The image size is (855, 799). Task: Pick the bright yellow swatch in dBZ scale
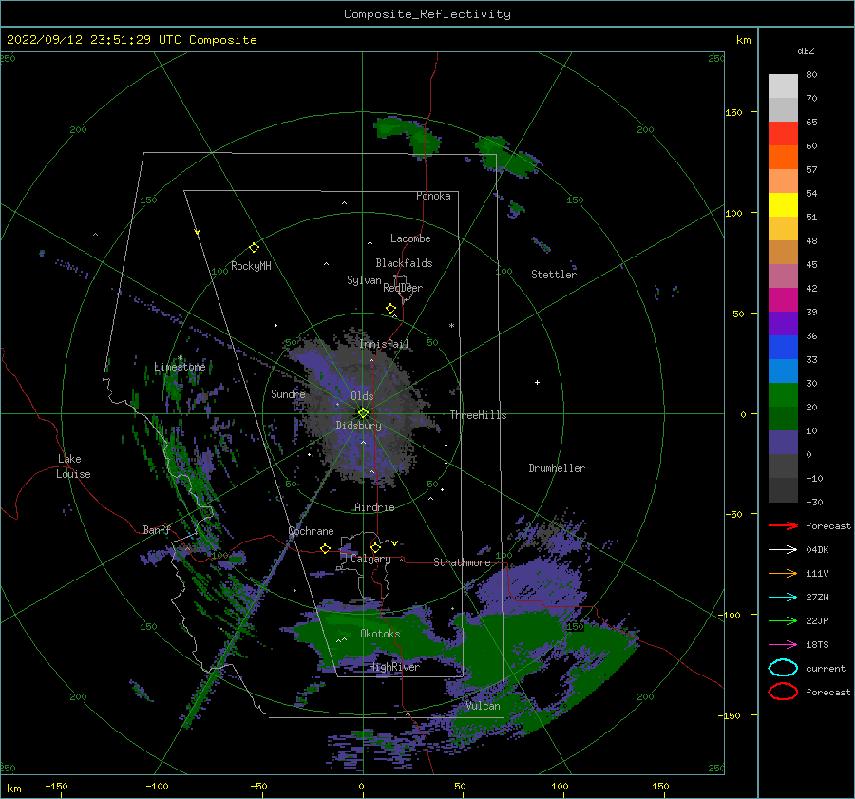pyautogui.click(x=783, y=205)
